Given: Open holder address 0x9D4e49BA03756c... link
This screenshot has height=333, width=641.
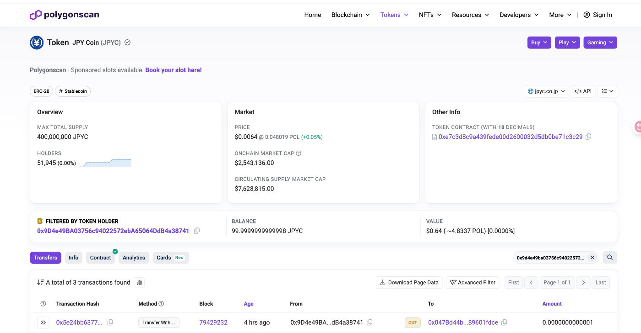Looking at the screenshot, I should point(113,231).
